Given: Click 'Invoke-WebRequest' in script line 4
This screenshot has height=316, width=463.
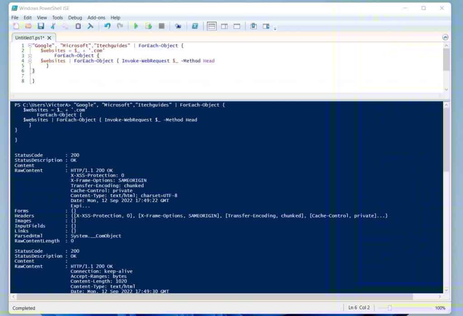Looking at the screenshot, I should 146,61.
